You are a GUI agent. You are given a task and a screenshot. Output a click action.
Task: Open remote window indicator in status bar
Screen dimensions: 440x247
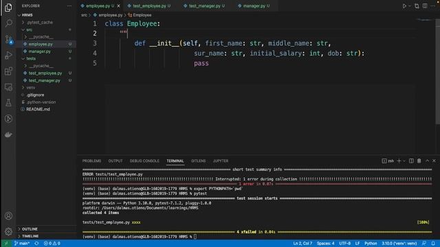6,244
